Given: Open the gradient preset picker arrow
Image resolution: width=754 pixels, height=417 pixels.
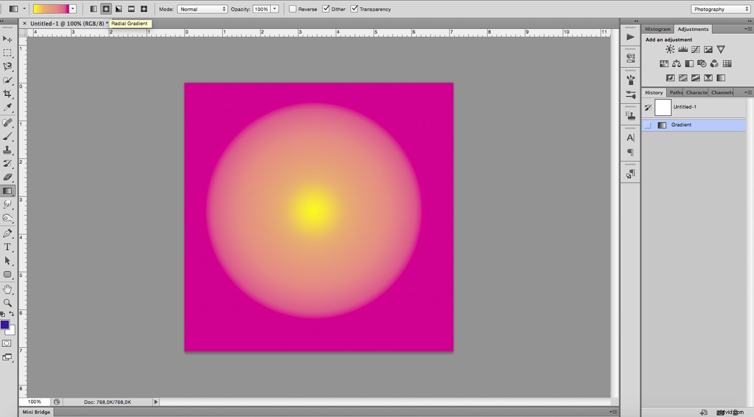Looking at the screenshot, I should [x=72, y=9].
